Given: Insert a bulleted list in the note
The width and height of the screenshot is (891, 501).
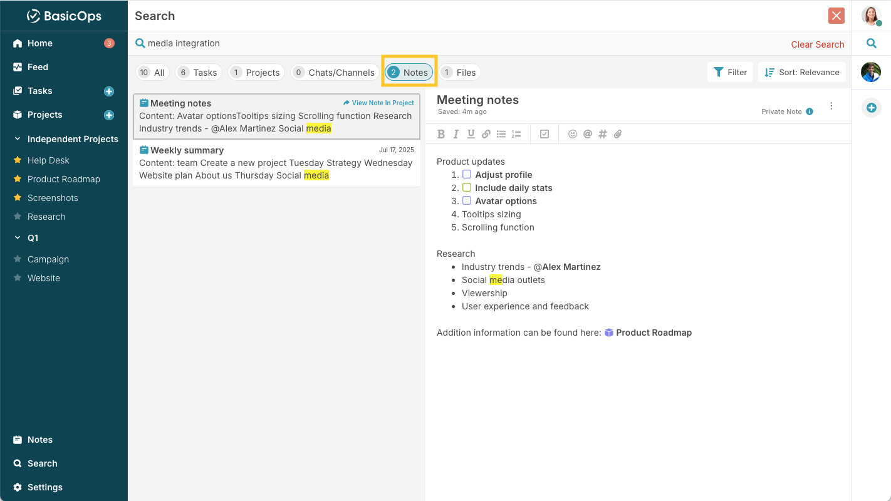Looking at the screenshot, I should [x=501, y=134].
